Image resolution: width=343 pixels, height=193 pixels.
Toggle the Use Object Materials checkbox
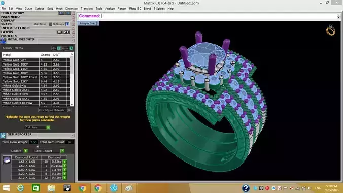(69, 110)
